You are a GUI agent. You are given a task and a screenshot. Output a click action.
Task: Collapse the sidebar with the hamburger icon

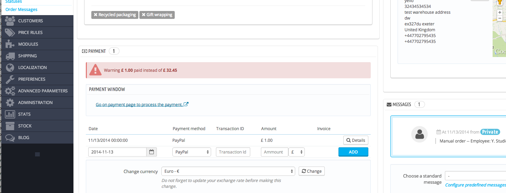tap(37, 155)
